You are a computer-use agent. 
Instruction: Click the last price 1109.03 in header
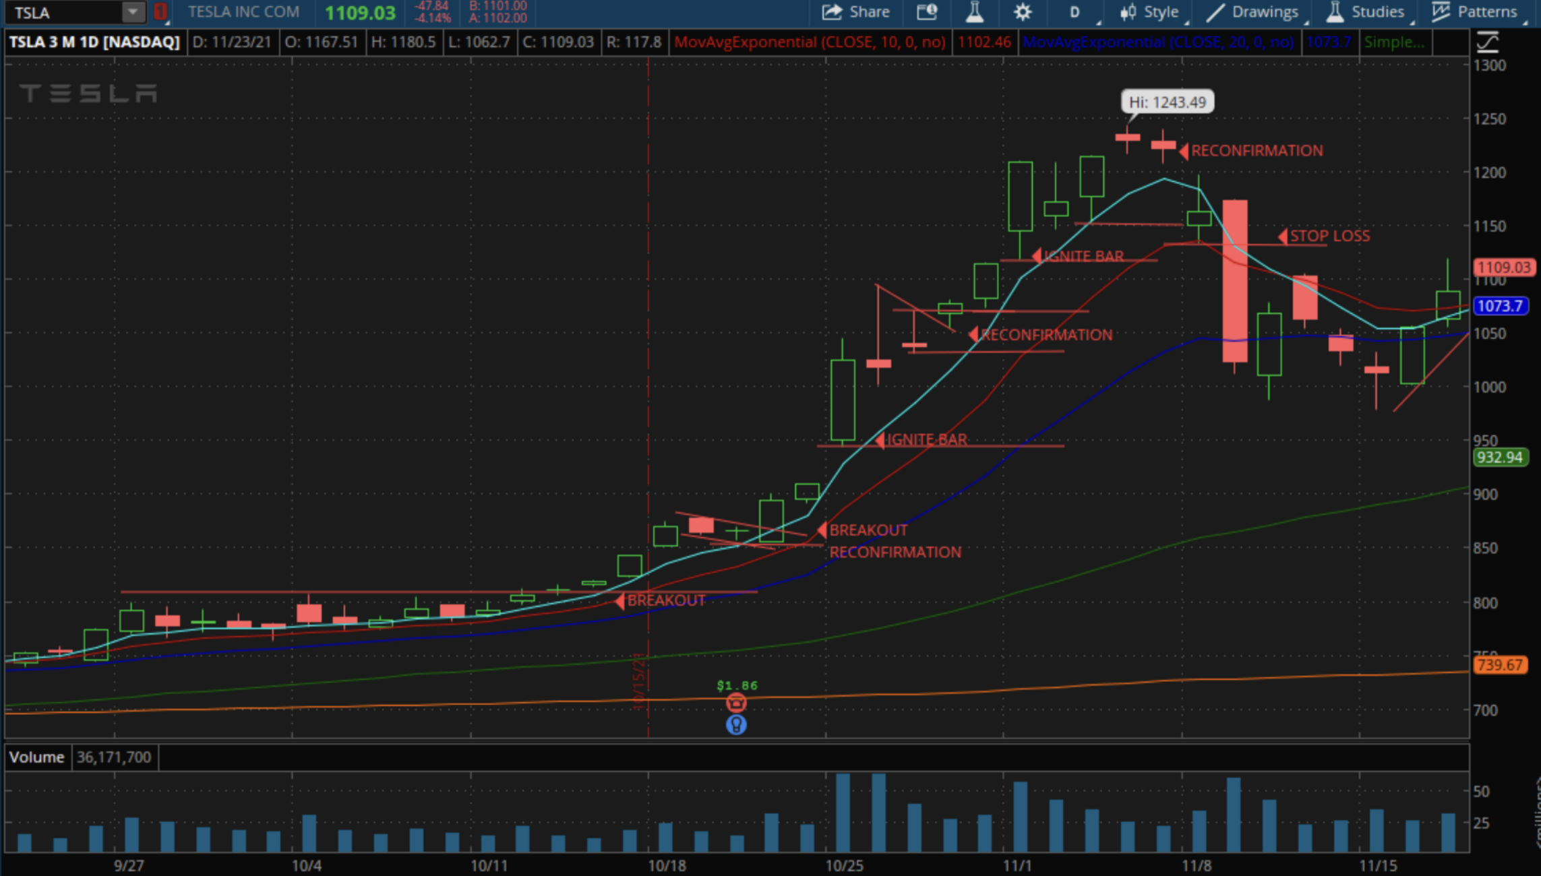360,13
